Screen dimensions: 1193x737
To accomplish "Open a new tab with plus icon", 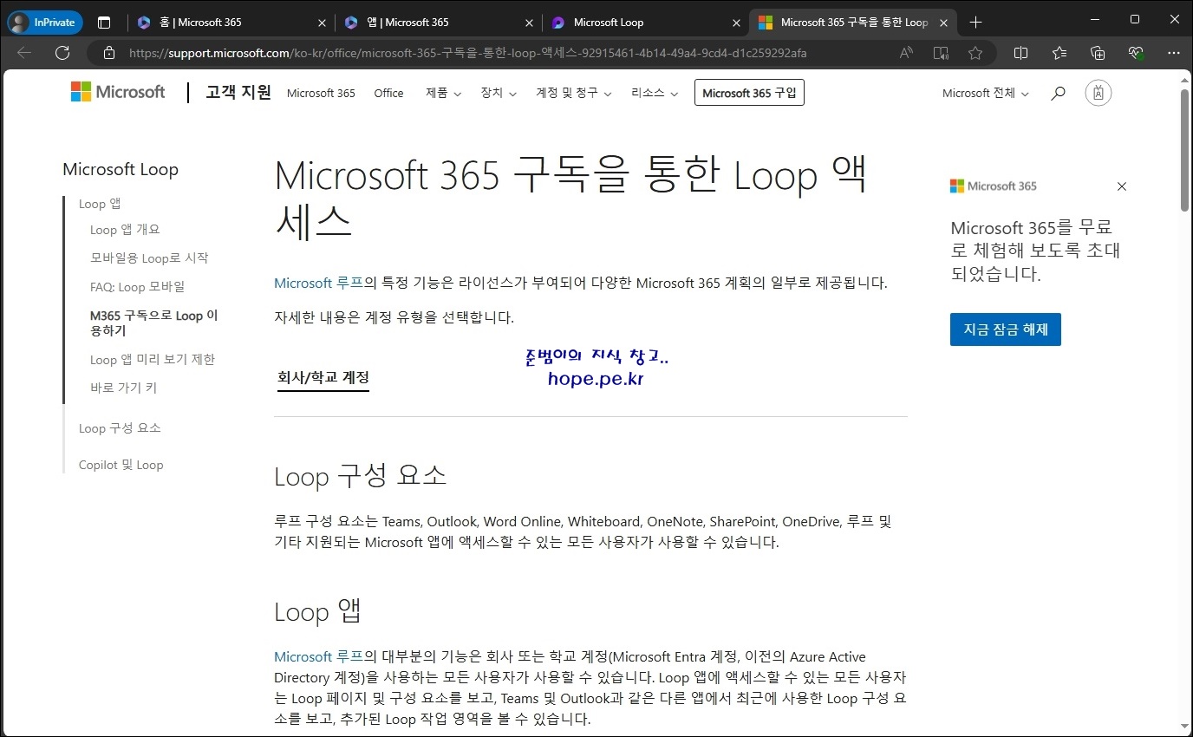I will [975, 23].
